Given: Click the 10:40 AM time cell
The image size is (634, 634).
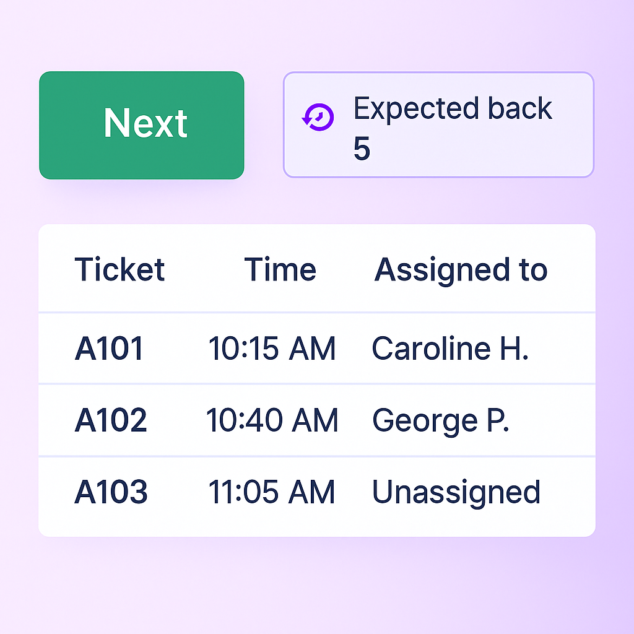Looking at the screenshot, I should [x=272, y=421].
